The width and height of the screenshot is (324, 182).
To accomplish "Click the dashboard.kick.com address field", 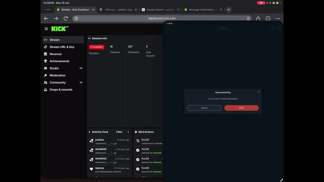I will click(162, 18).
